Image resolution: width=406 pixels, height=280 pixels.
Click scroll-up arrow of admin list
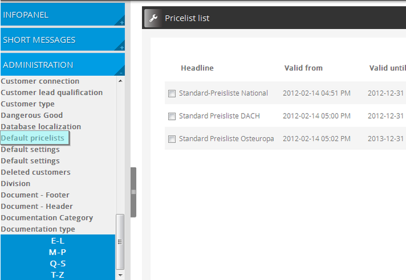(121, 81)
